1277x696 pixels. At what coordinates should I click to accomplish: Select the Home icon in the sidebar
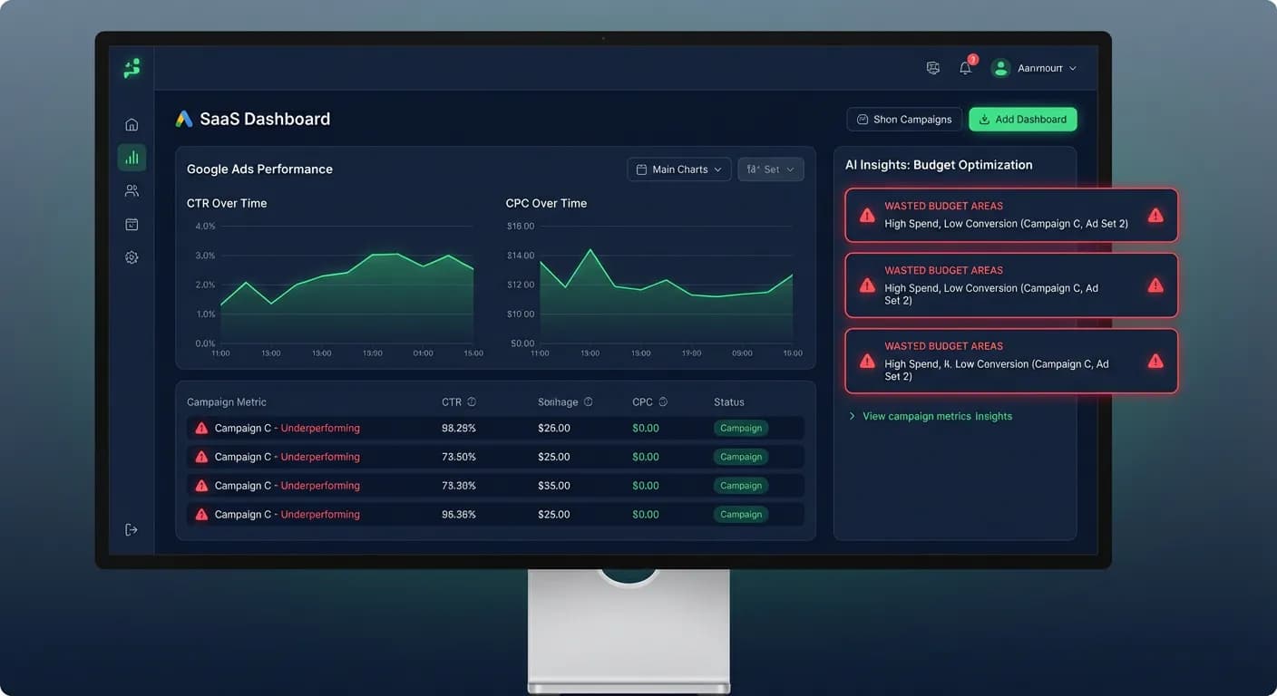(132, 124)
